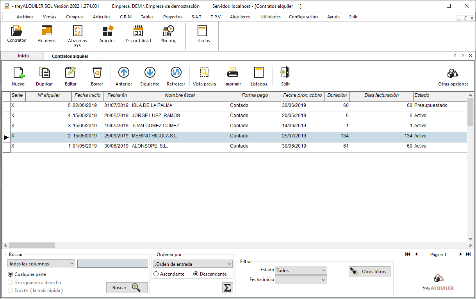Open the Fecha inicio filter dropdown

click(x=301, y=280)
